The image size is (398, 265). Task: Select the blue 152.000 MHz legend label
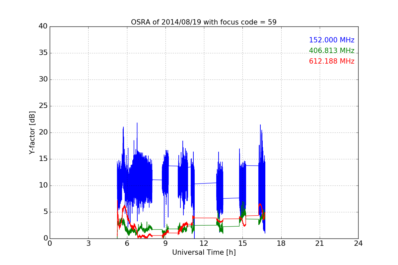pos(332,40)
